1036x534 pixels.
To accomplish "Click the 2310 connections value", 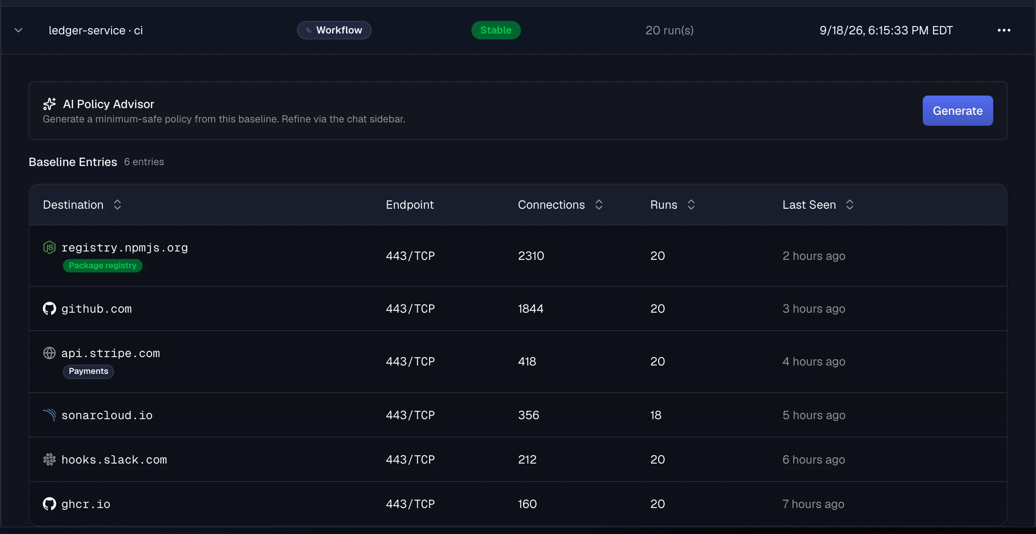I will (x=531, y=256).
